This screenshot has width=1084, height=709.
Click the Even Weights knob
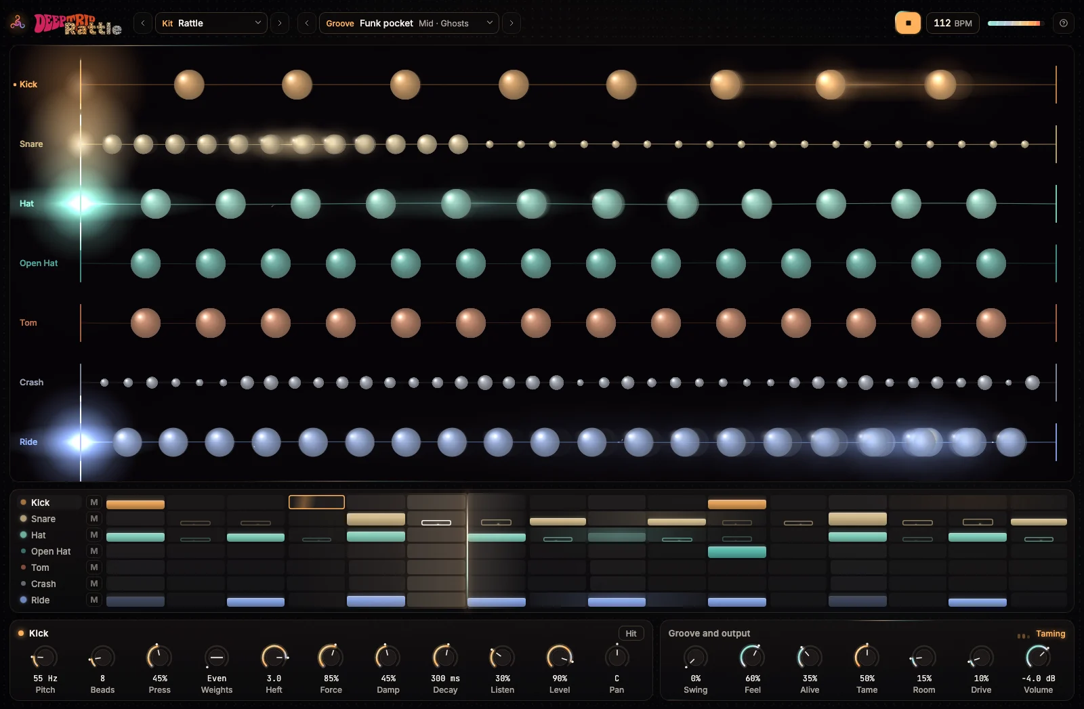[217, 657]
